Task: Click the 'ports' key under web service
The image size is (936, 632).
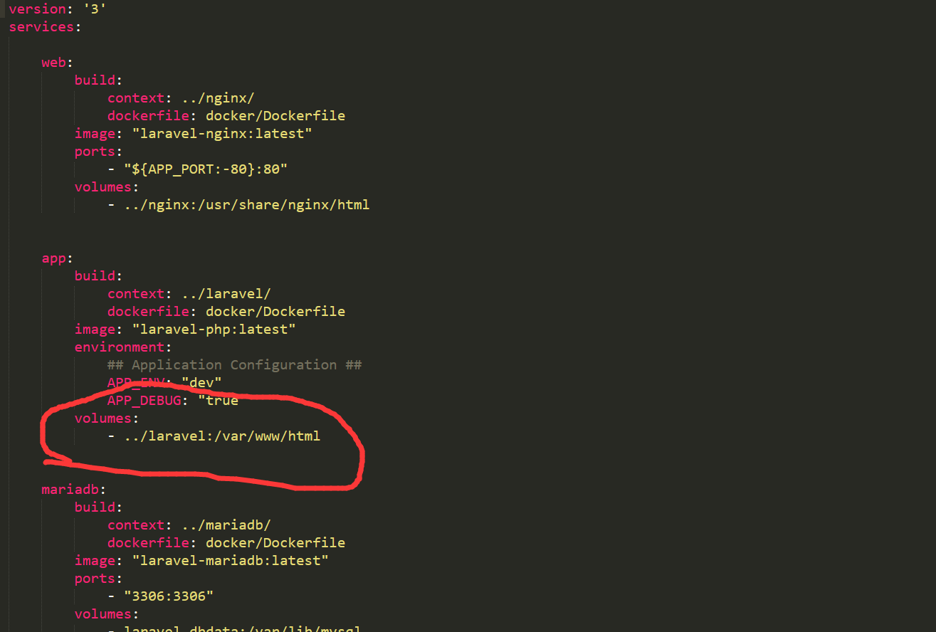Action: tap(95, 152)
